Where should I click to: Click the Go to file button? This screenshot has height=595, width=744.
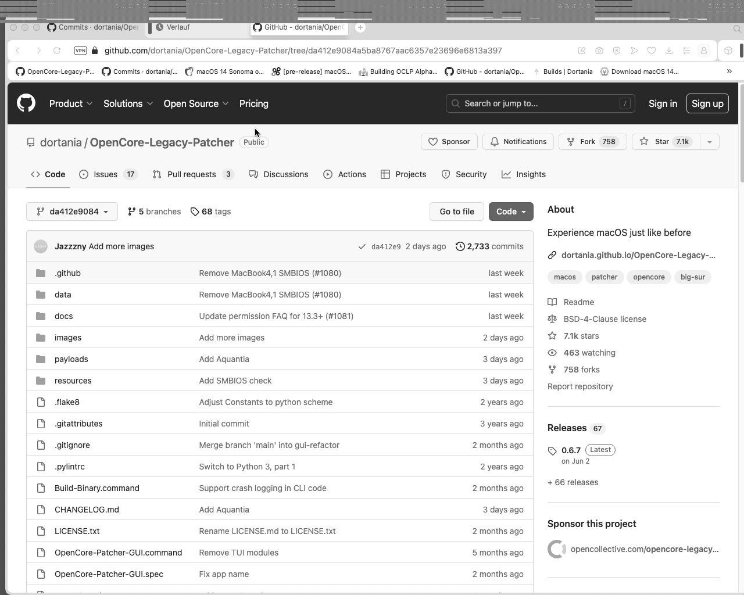coord(457,212)
